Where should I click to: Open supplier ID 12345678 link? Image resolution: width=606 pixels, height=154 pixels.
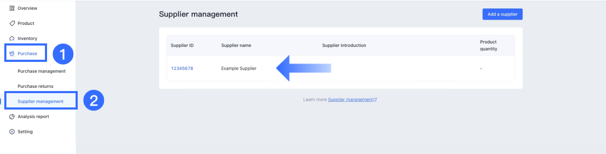pos(182,68)
